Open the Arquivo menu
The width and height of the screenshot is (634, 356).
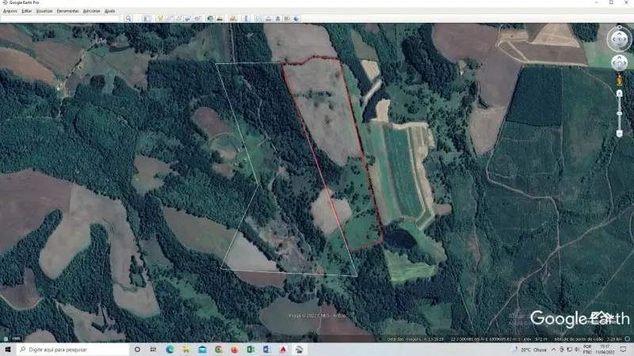tap(10, 11)
